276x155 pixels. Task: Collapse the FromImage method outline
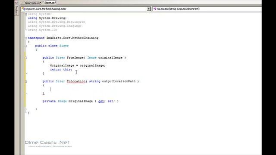26,58
